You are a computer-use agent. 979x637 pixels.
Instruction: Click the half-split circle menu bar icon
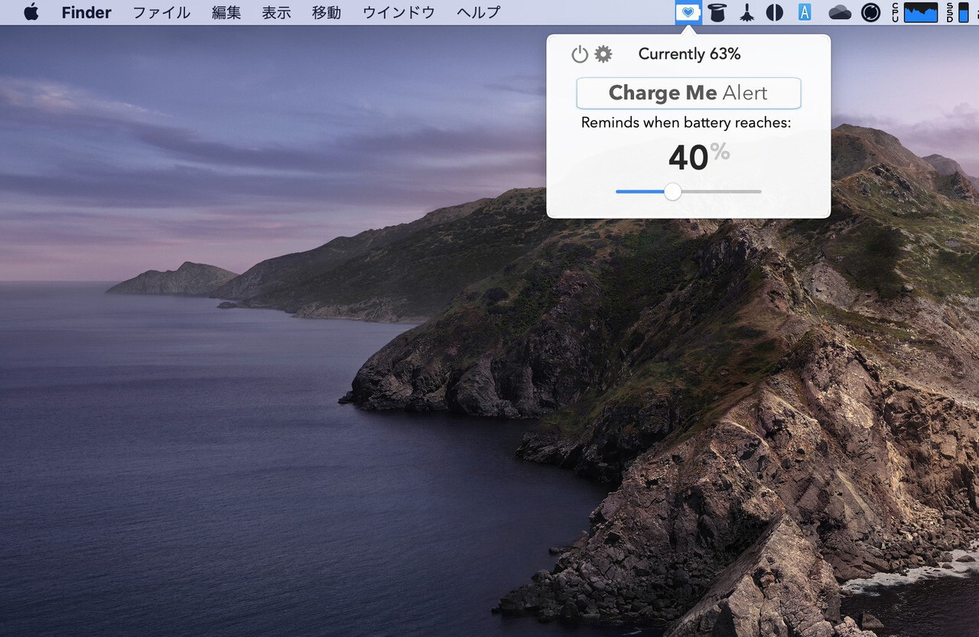point(775,12)
